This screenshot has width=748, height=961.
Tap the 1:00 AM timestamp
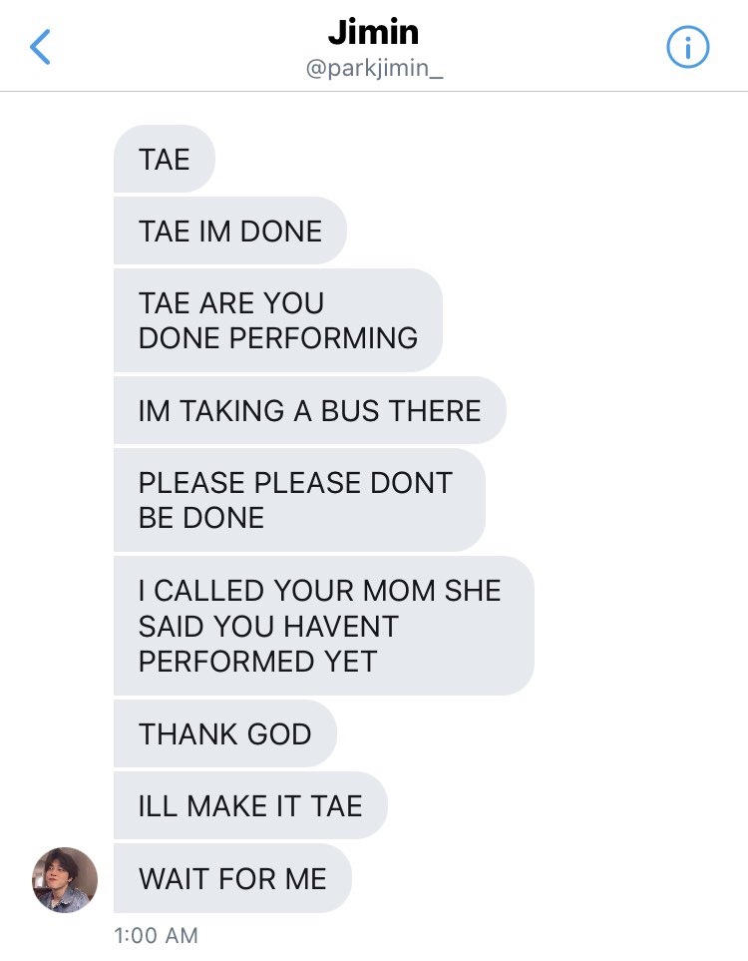[x=157, y=935]
